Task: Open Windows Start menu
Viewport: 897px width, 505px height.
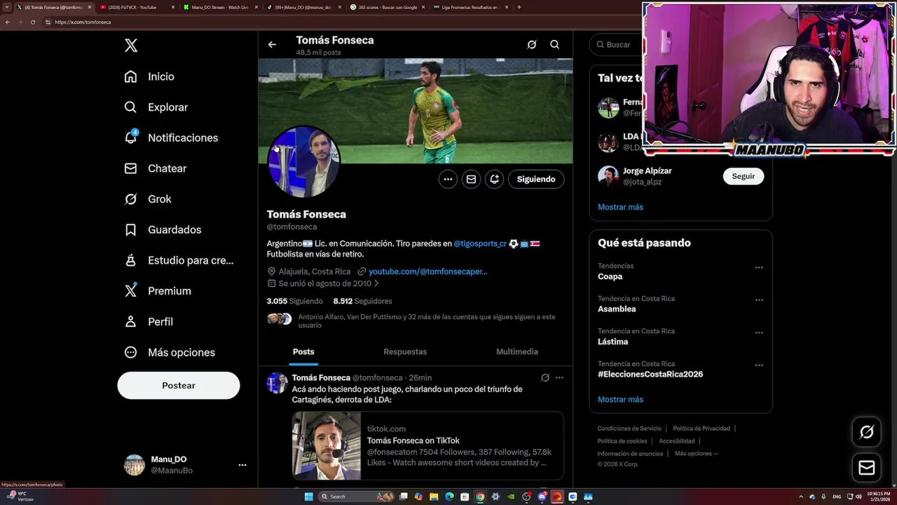Action: [x=308, y=497]
